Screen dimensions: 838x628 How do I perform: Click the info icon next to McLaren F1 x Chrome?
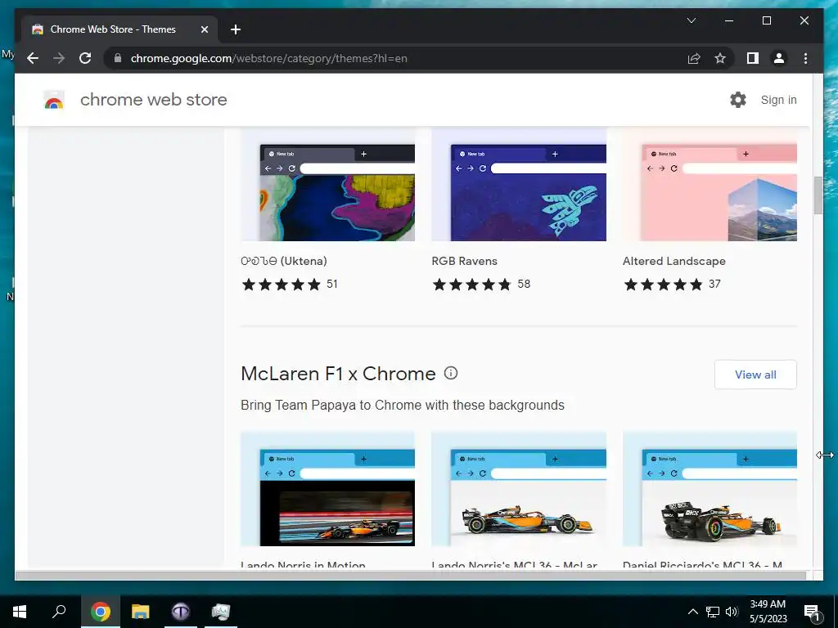tap(451, 373)
